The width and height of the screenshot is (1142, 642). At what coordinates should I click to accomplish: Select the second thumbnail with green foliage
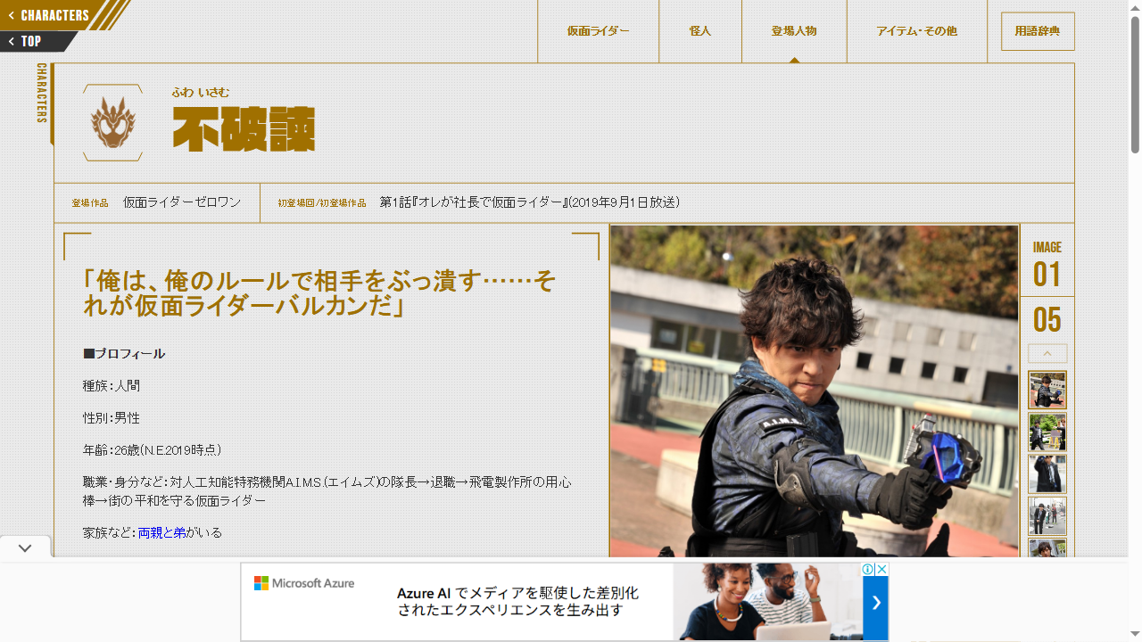click(1047, 432)
